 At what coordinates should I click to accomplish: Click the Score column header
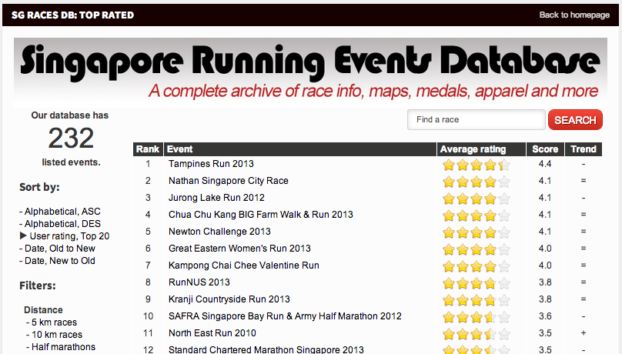tap(545, 149)
